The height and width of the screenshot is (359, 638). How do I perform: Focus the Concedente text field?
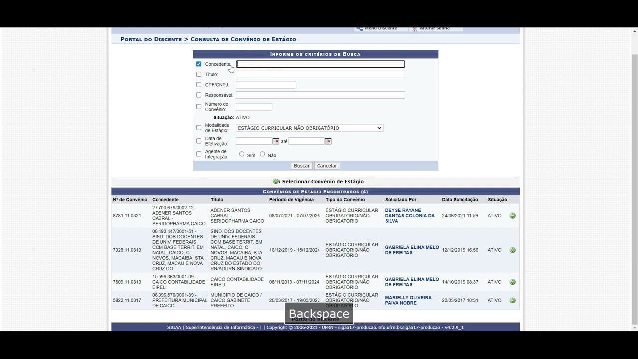[x=320, y=64]
